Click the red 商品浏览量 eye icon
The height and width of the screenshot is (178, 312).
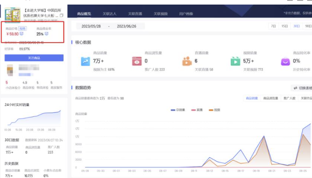point(137,61)
